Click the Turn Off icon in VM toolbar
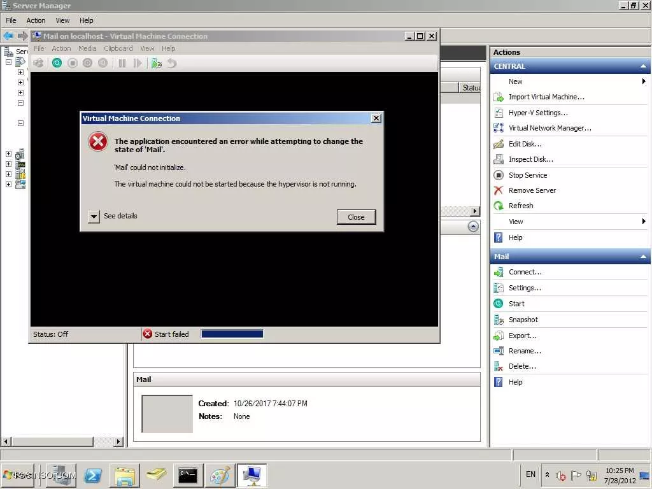652x489 pixels. 73,63
